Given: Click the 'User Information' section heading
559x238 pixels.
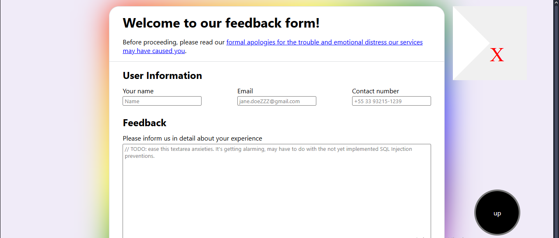Looking at the screenshot, I should pyautogui.click(x=162, y=76).
